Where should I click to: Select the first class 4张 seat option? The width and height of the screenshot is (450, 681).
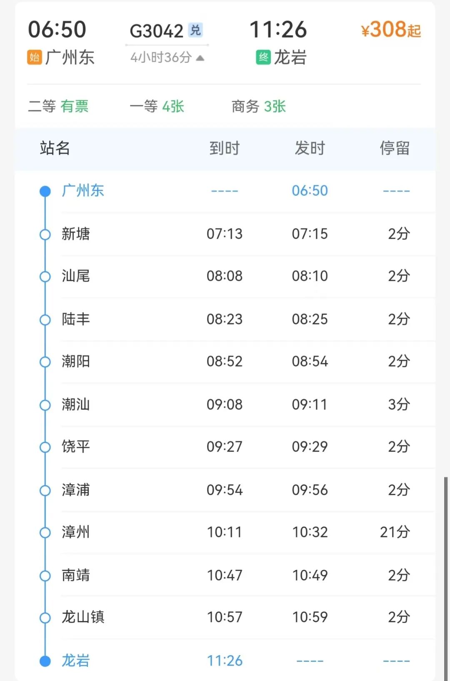[x=157, y=107]
